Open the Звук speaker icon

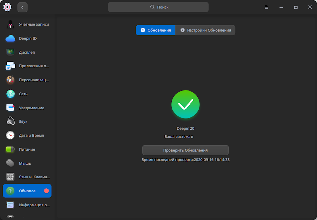pos(10,121)
